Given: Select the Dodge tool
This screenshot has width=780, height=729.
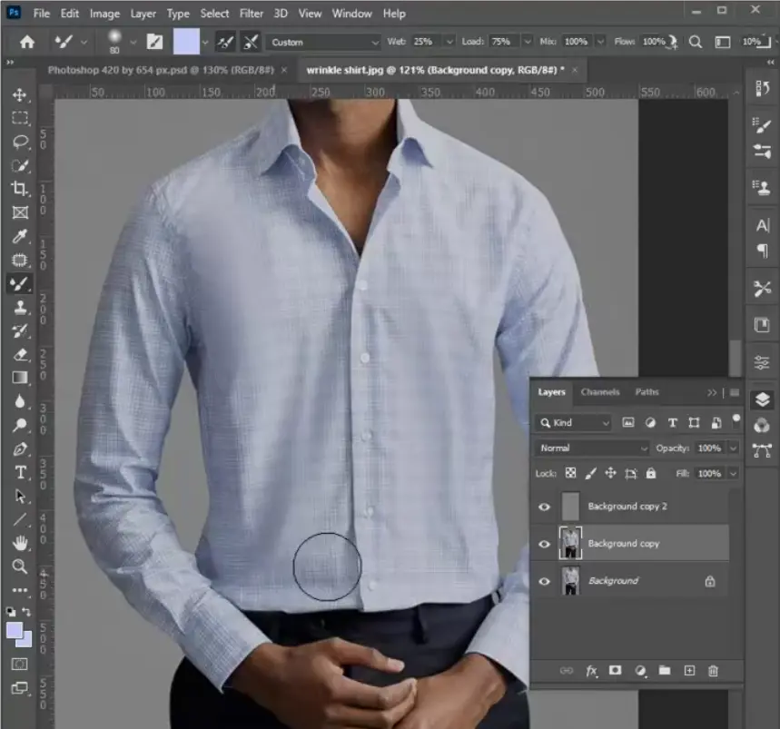Looking at the screenshot, I should click(20, 425).
